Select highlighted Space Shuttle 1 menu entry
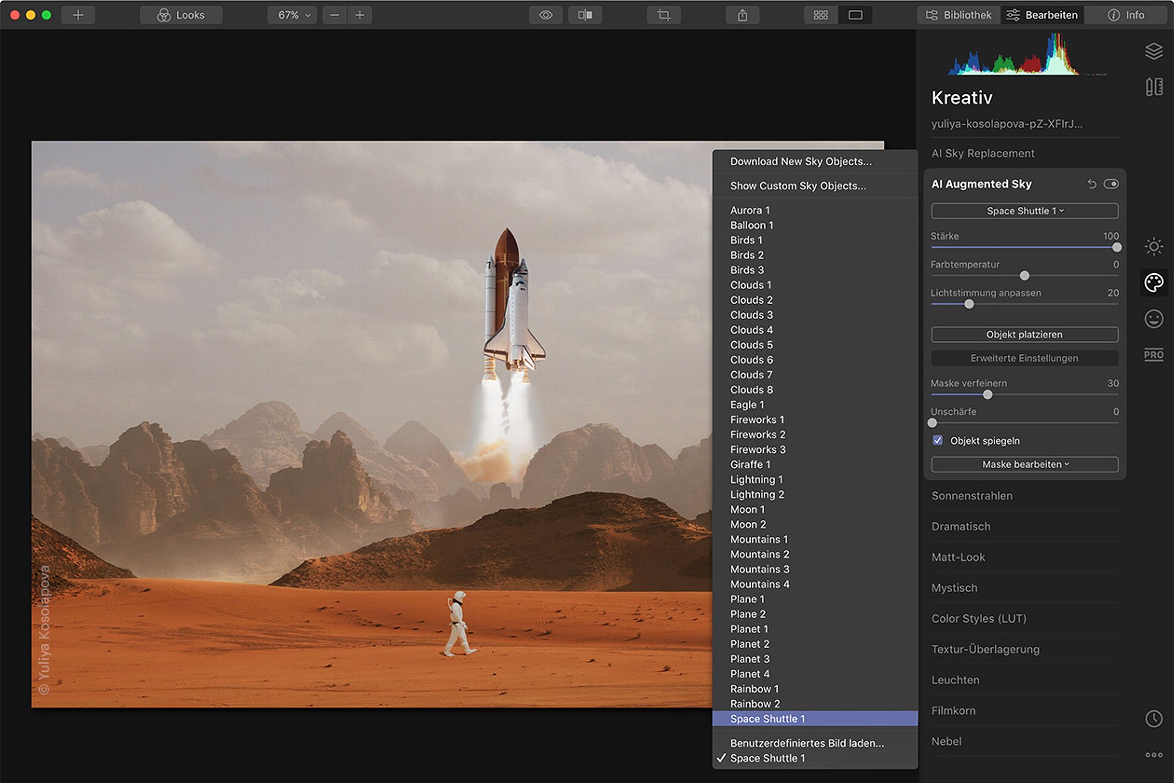This screenshot has width=1174, height=783. [815, 719]
